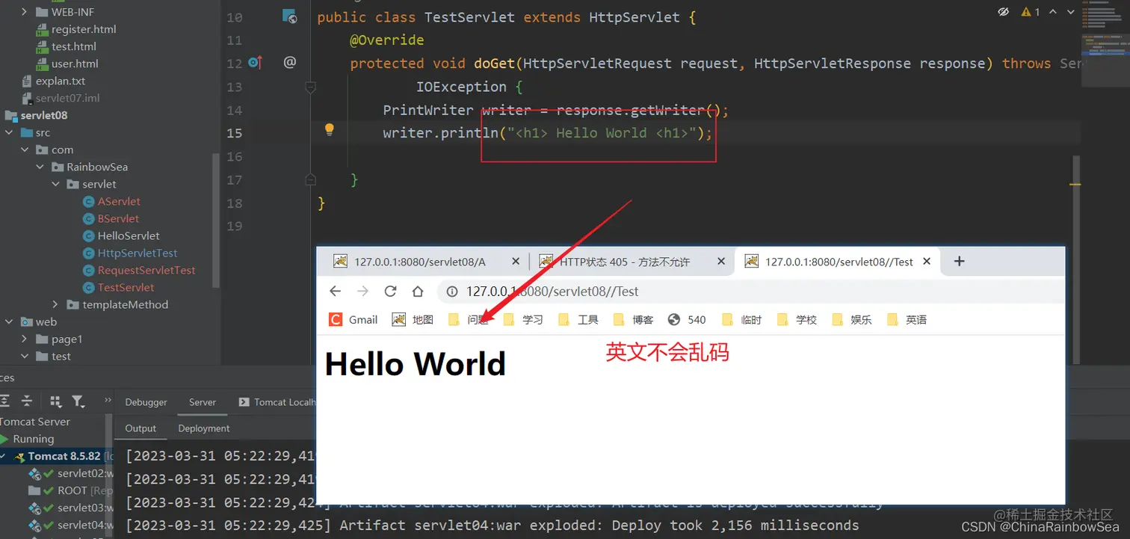The image size is (1130, 539).
Task: Select register.html in the project tree
Action: (84, 29)
